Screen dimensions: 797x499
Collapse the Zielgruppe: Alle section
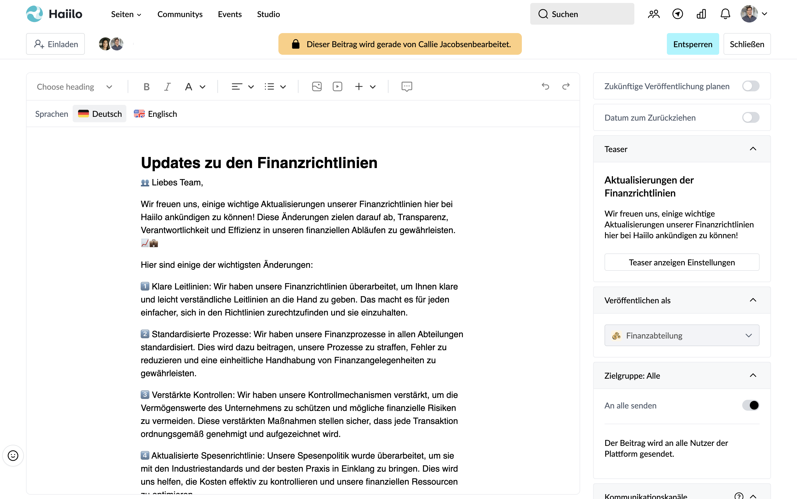753,375
